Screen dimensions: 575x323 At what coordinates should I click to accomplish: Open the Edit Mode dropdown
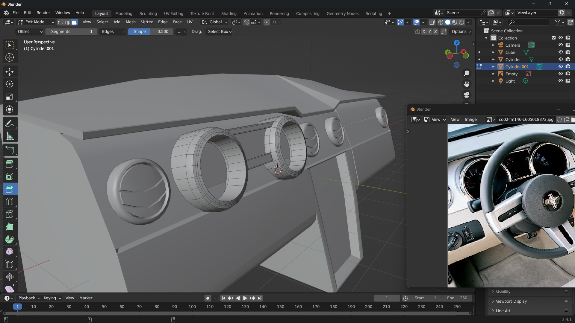point(36,22)
